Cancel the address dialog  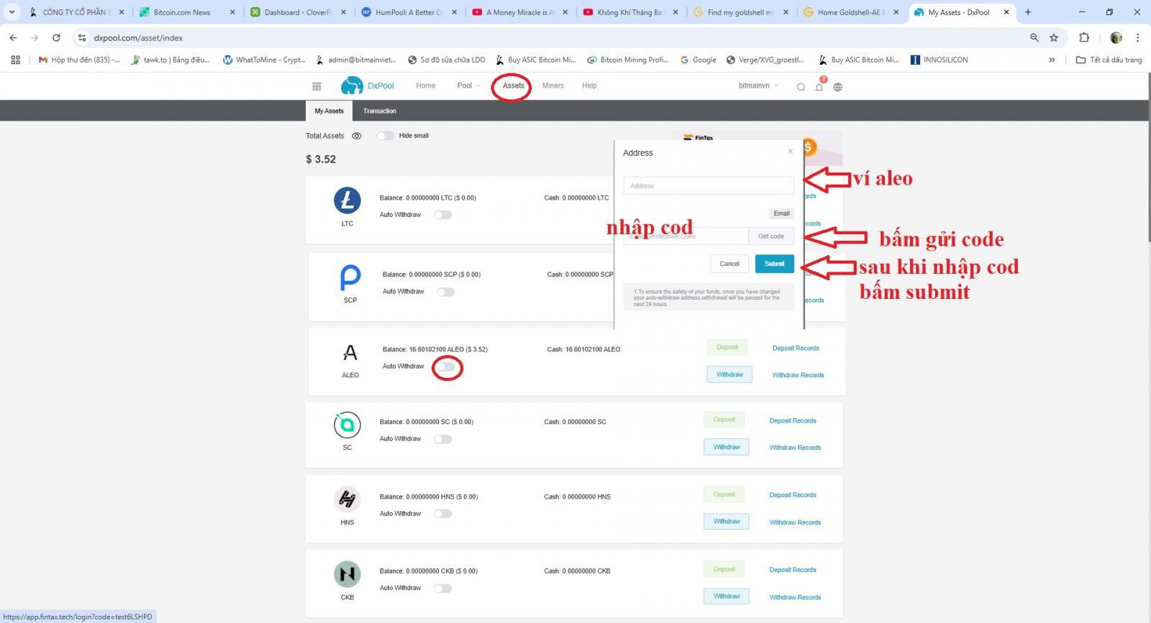(729, 264)
